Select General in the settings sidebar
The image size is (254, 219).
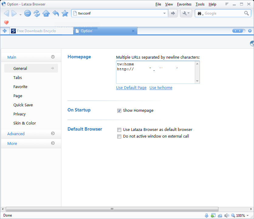[x=31, y=68]
